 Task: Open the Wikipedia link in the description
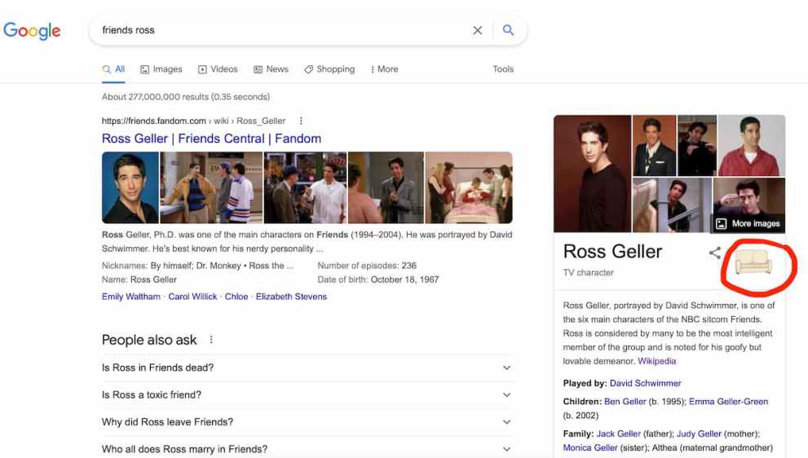[x=656, y=361]
